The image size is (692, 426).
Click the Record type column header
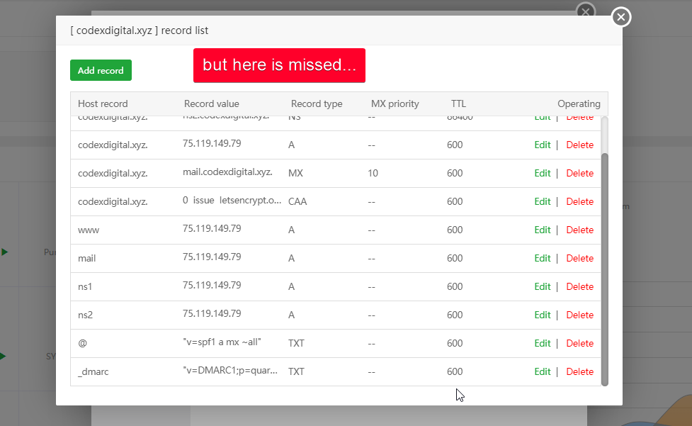(317, 103)
